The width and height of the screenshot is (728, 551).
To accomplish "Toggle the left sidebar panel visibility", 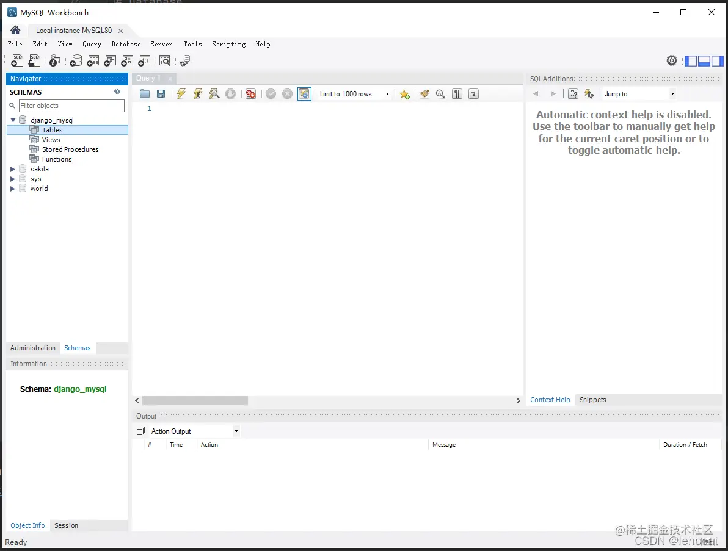I will coord(691,60).
